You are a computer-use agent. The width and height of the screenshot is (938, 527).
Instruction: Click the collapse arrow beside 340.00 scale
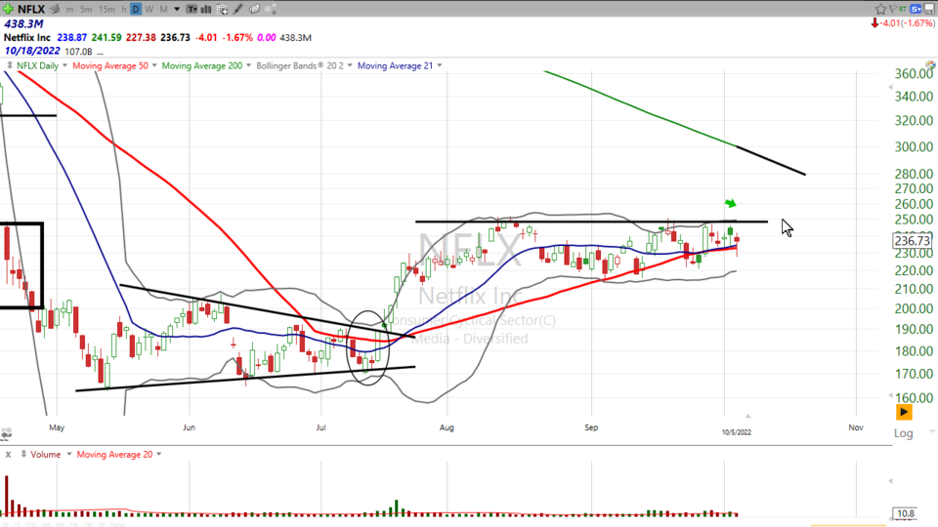pos(890,88)
